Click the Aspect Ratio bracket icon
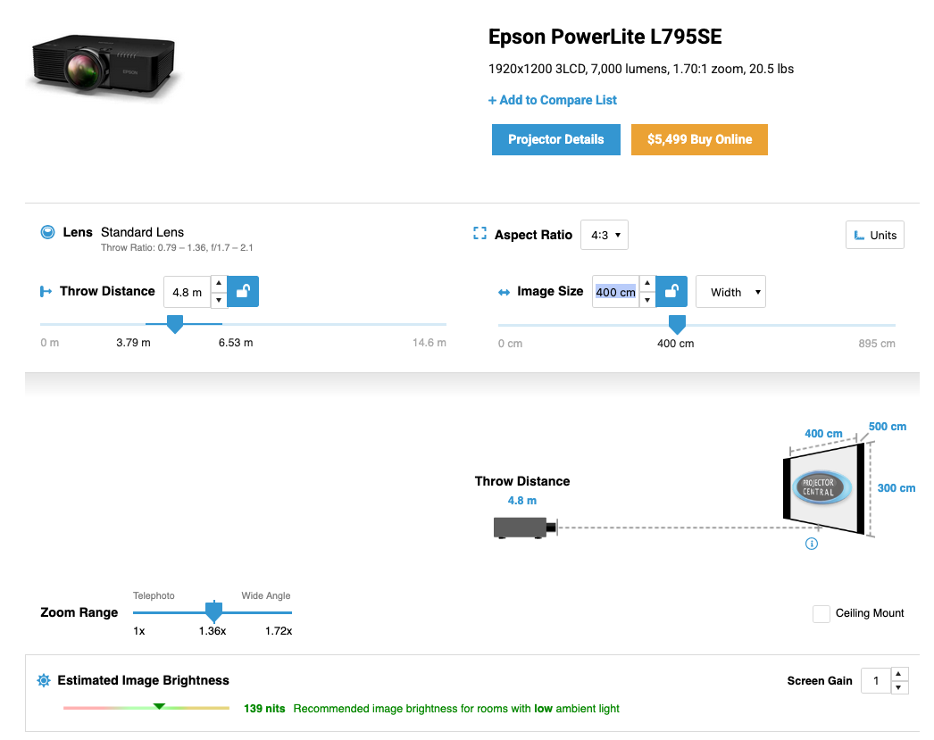This screenshot has height=740, width=934. [480, 233]
